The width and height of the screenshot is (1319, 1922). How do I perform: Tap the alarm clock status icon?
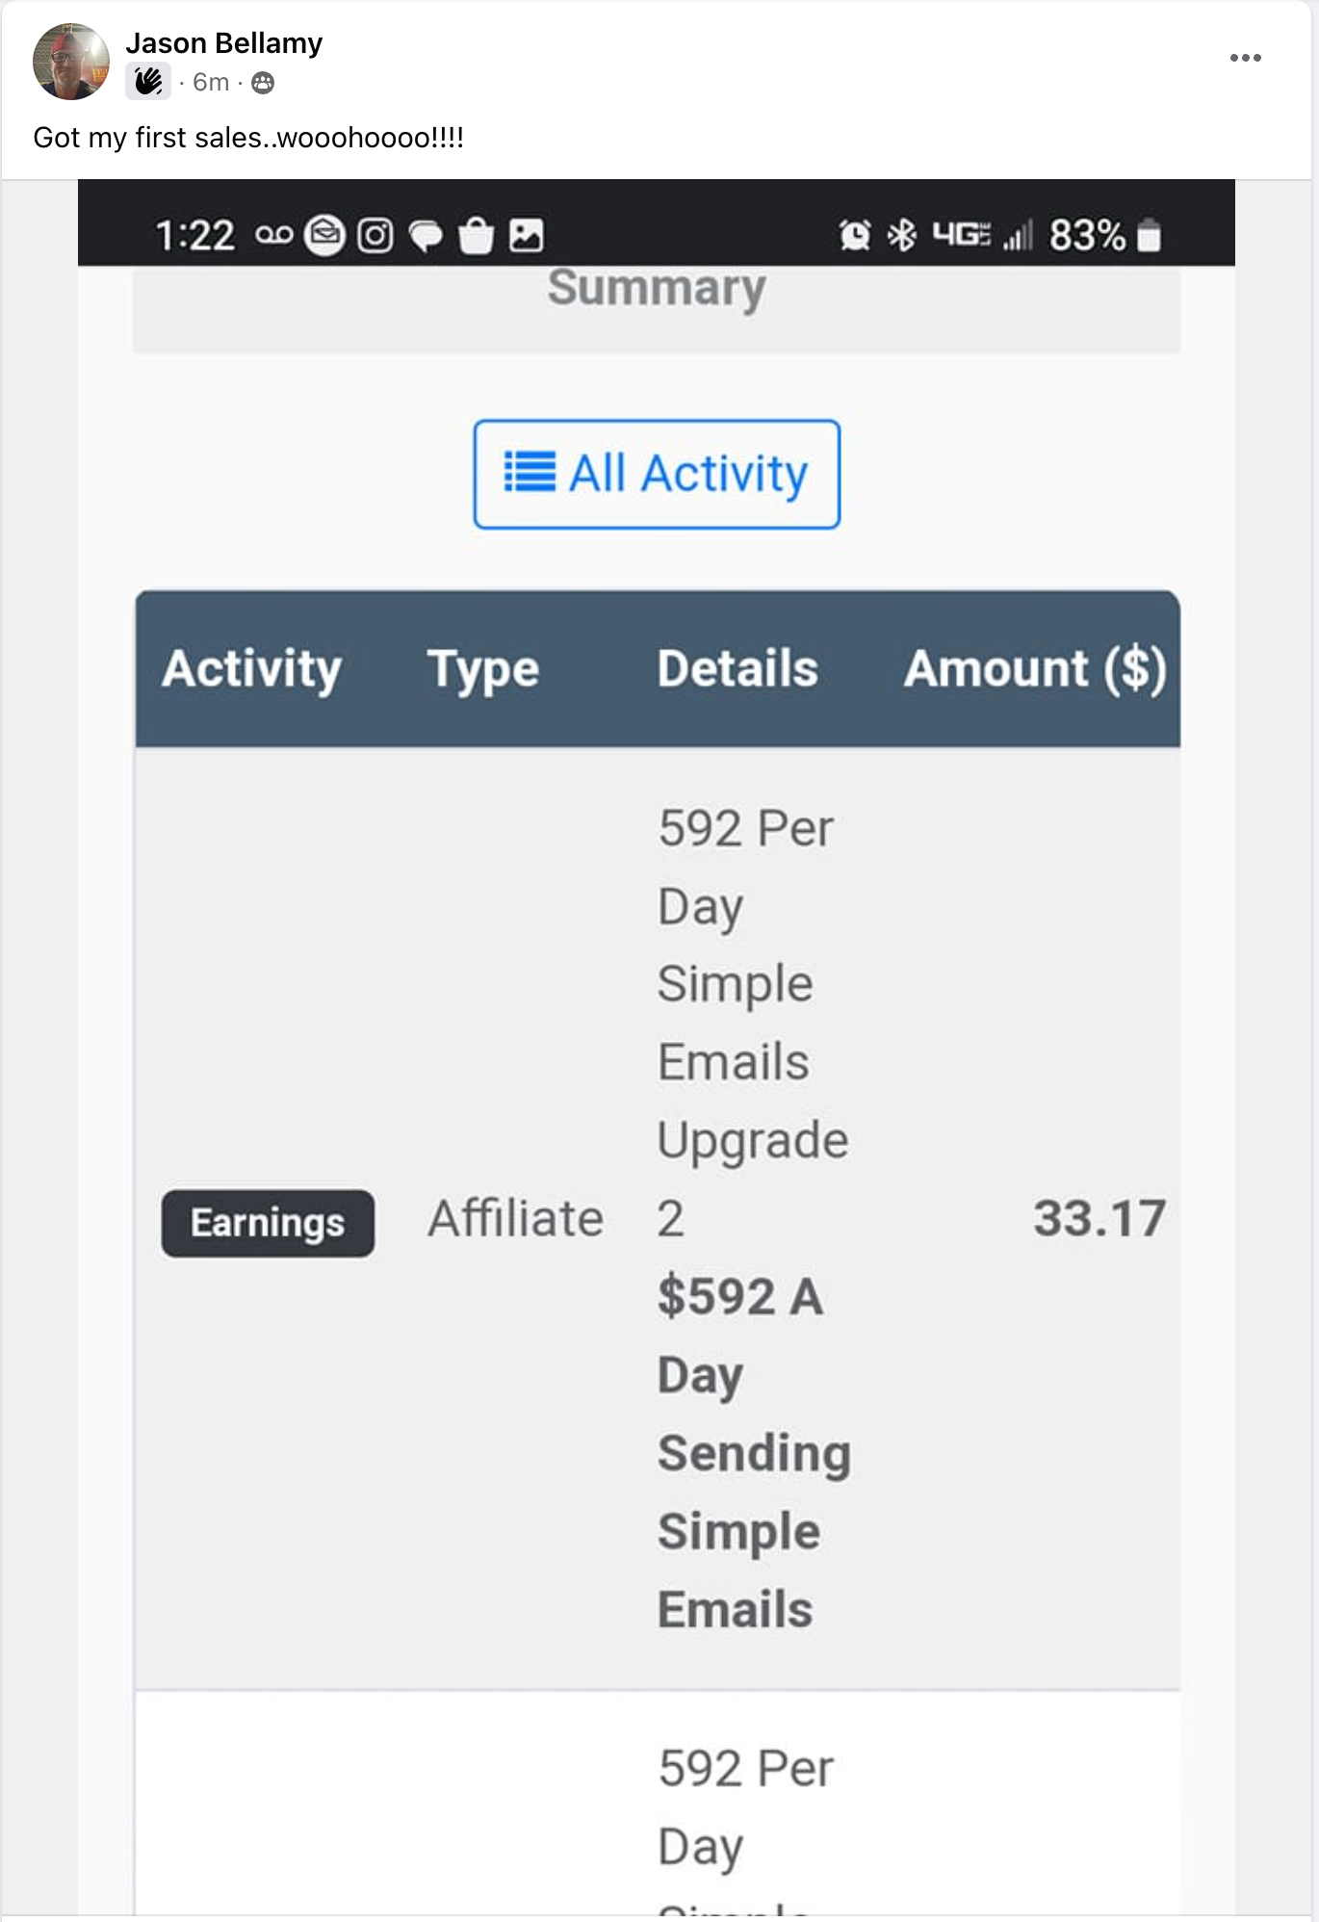tap(855, 235)
